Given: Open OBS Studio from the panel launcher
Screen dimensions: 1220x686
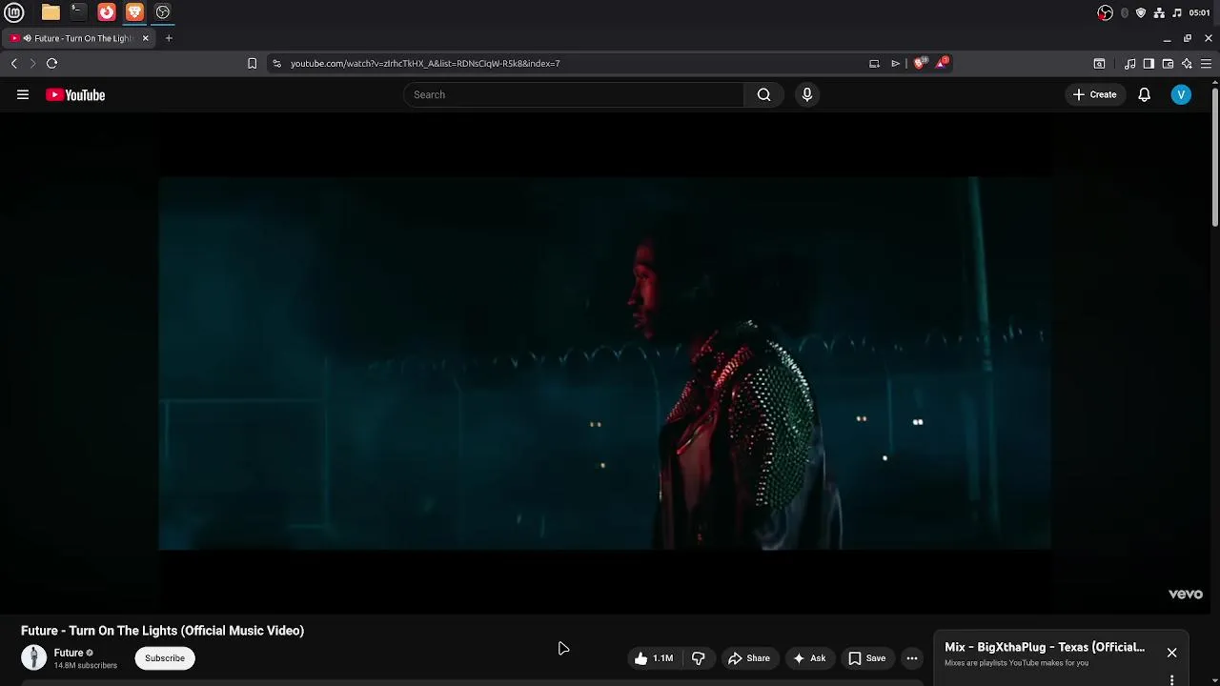Looking at the screenshot, I should click(163, 12).
